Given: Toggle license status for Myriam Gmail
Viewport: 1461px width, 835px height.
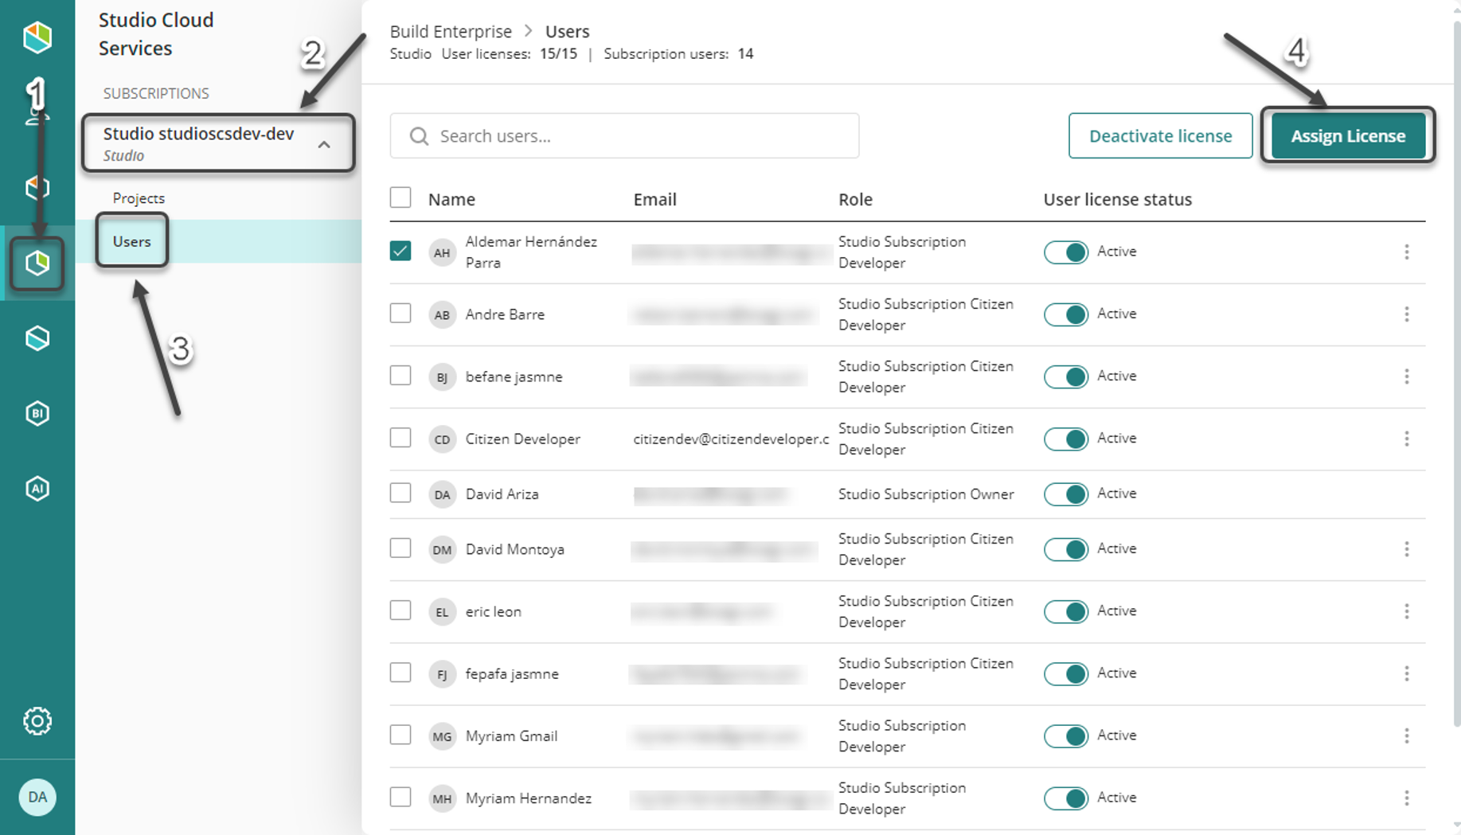Looking at the screenshot, I should tap(1066, 736).
